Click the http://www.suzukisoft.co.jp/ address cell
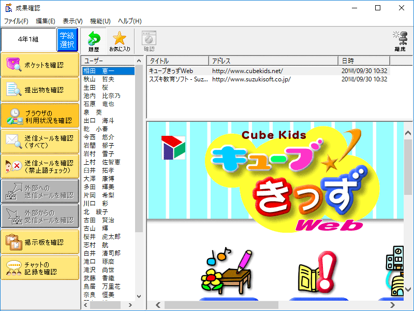The image size is (414, 311). coord(251,79)
